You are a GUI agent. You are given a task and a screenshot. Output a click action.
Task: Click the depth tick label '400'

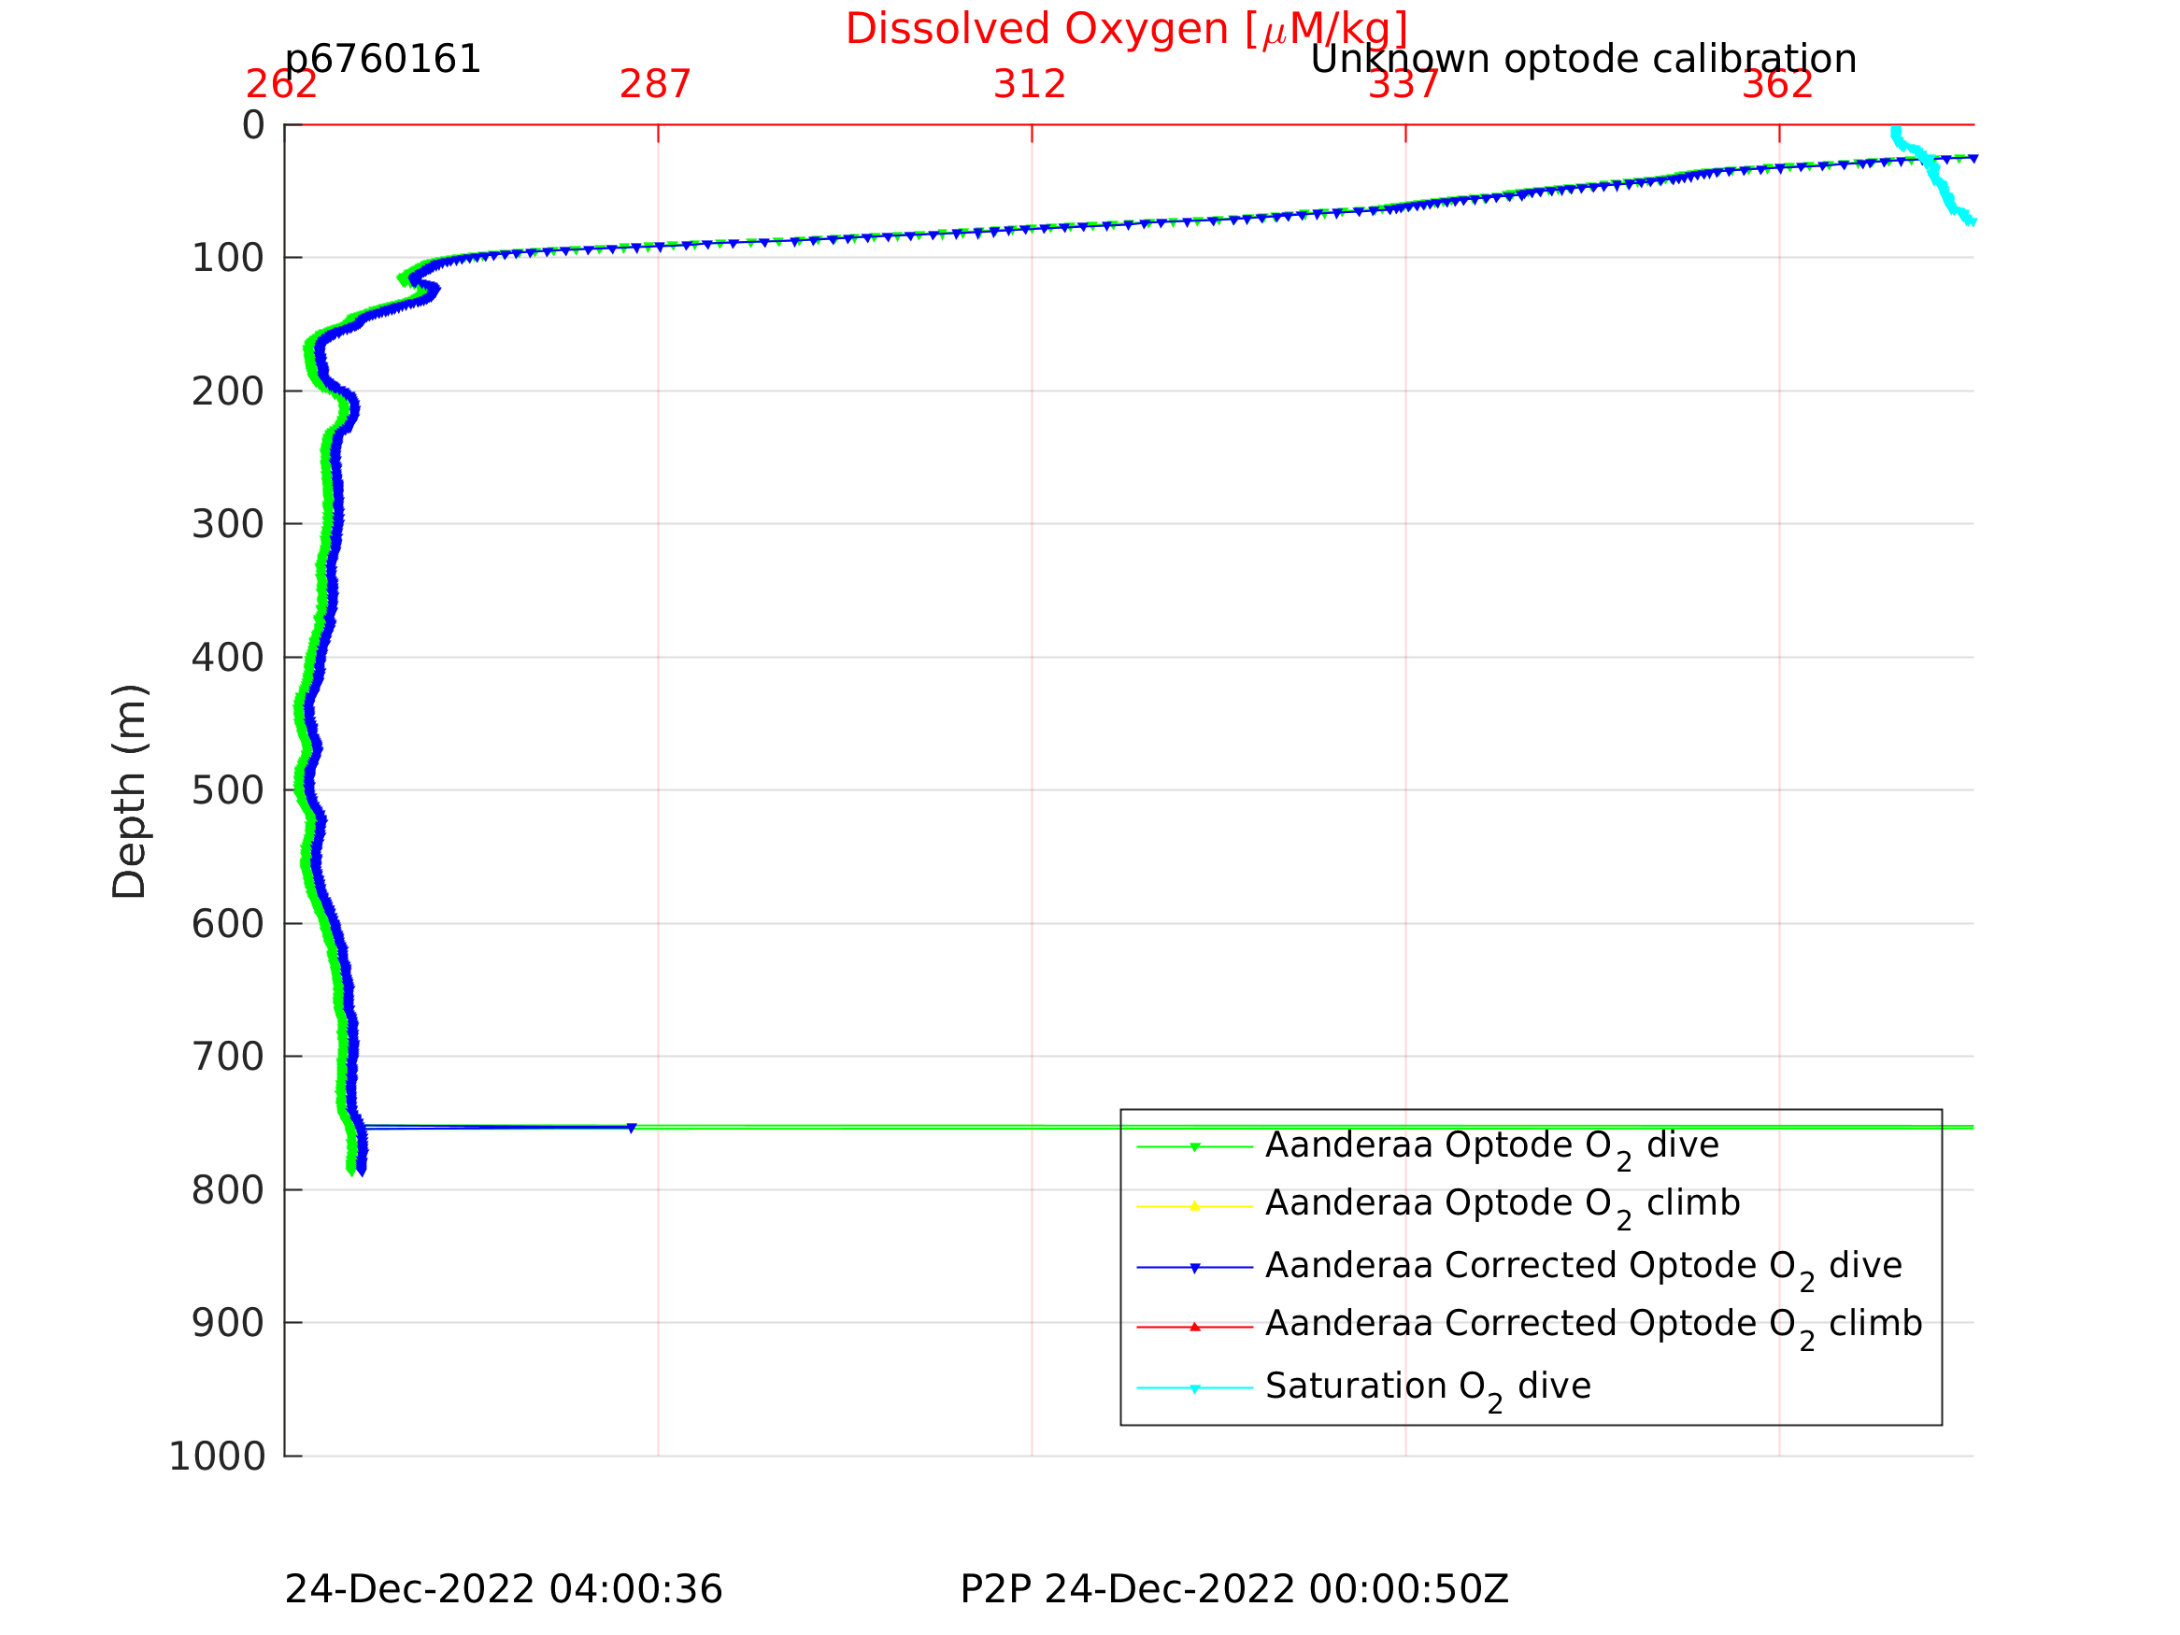[x=228, y=658]
